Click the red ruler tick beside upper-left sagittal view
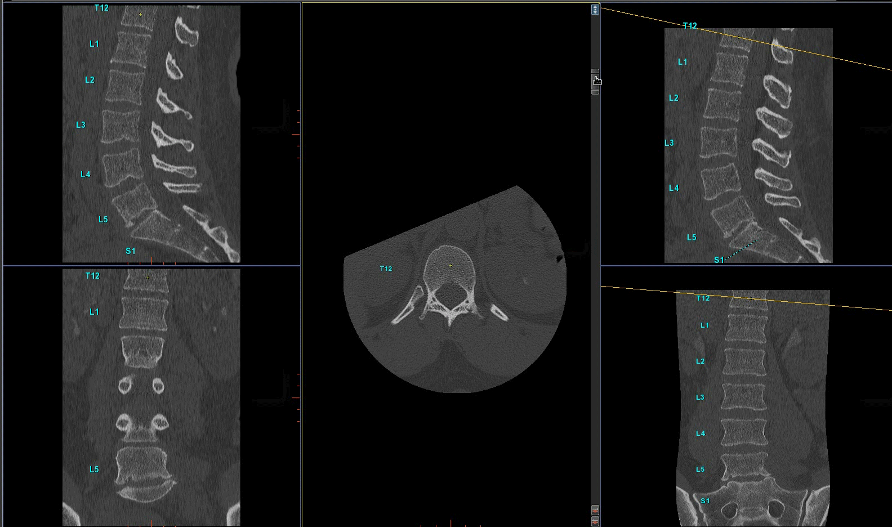Image resolution: width=892 pixels, height=527 pixels. pos(295,134)
